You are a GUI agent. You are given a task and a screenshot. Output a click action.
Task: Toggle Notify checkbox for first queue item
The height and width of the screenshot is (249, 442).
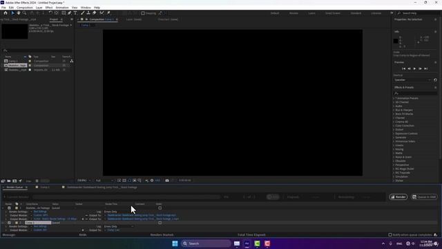coord(160,208)
